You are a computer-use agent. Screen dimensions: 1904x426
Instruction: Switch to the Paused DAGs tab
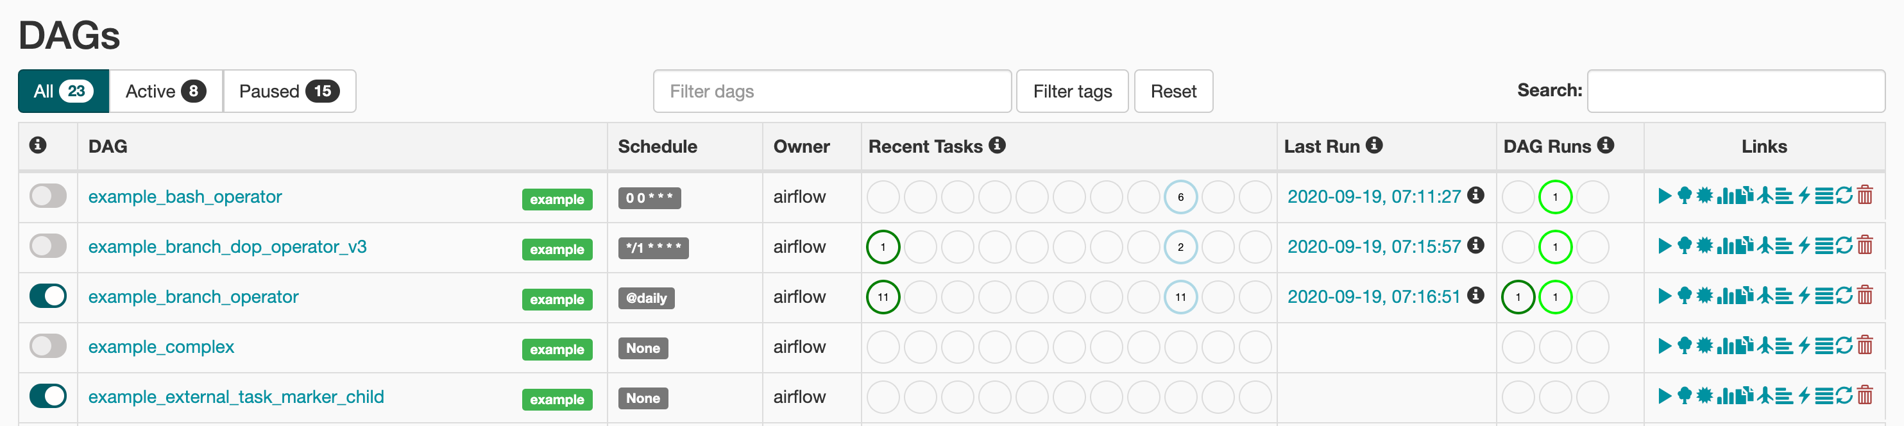coord(289,91)
